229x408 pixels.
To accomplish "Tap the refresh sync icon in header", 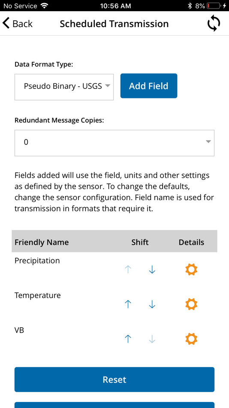I will click(214, 24).
